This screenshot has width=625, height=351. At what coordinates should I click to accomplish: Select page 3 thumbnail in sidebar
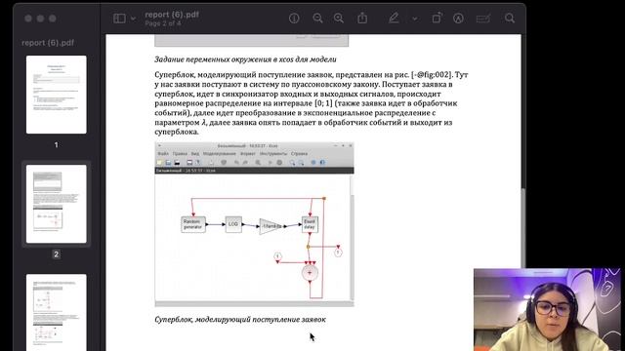point(57,312)
